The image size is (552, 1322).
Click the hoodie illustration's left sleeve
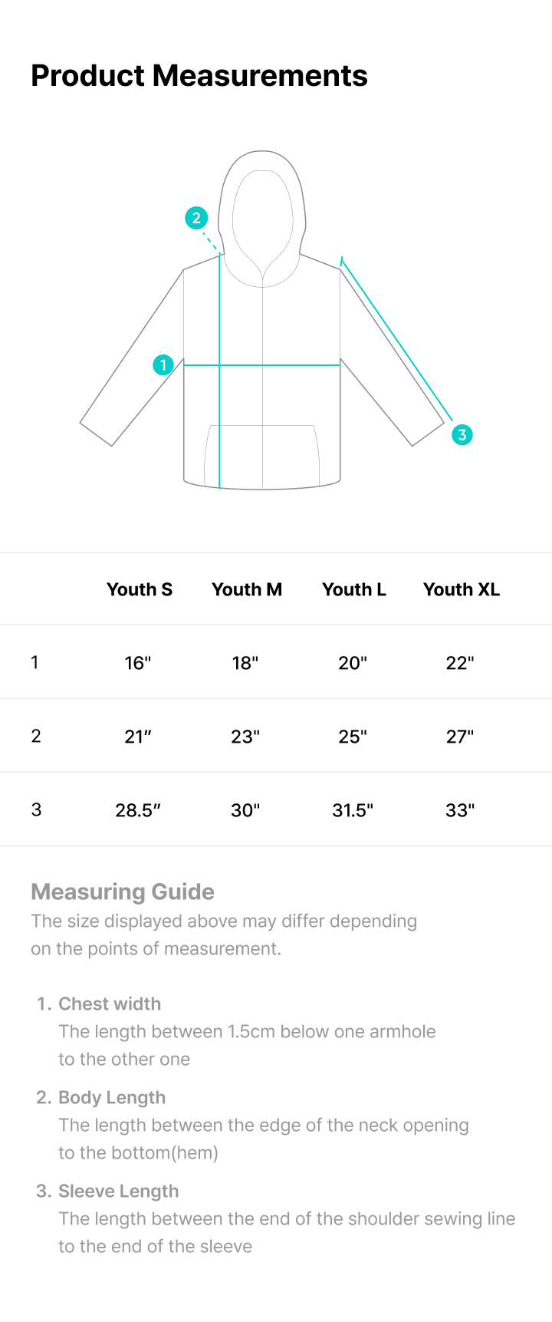click(x=132, y=358)
